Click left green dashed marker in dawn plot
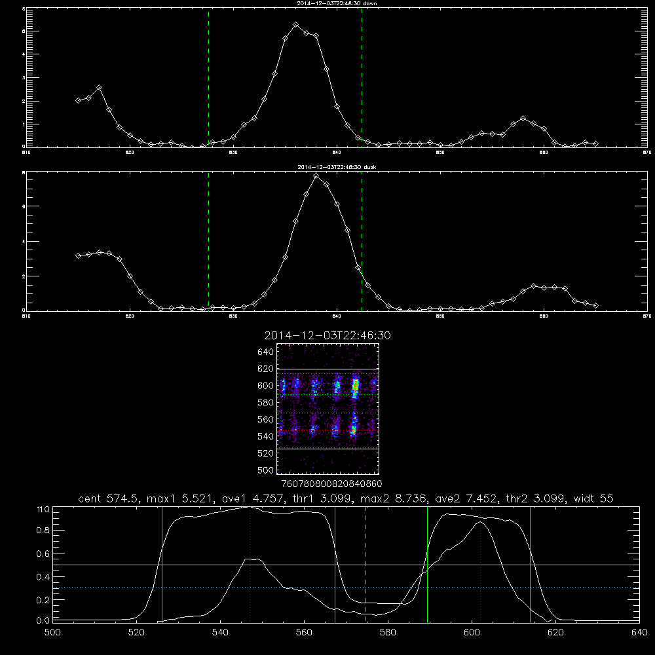 208,77
